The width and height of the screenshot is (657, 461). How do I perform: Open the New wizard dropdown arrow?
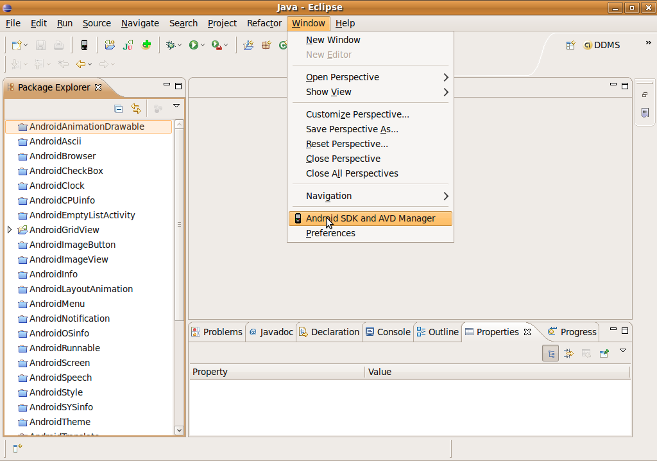[x=26, y=45]
